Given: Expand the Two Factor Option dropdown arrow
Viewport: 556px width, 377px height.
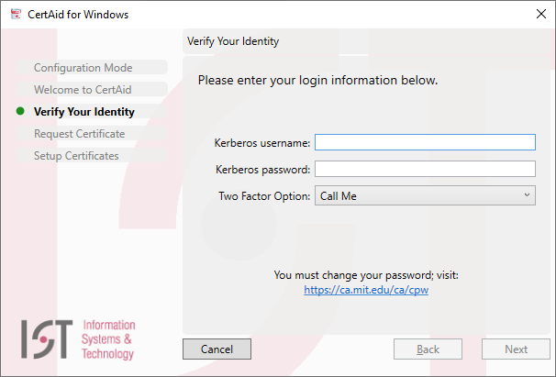Looking at the screenshot, I should pyautogui.click(x=527, y=195).
